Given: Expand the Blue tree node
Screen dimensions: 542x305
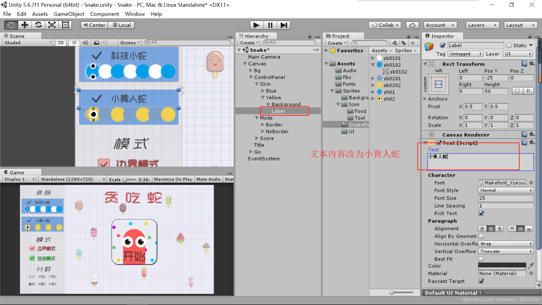Looking at the screenshot, I should (263, 91).
